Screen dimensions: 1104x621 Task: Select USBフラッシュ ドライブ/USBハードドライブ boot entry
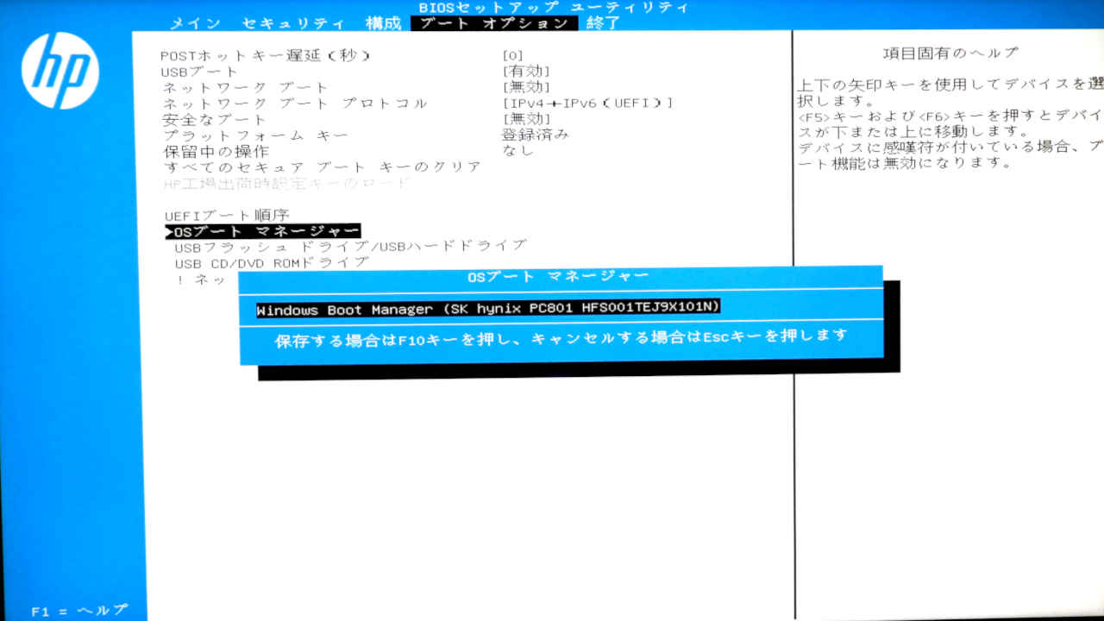click(x=350, y=247)
